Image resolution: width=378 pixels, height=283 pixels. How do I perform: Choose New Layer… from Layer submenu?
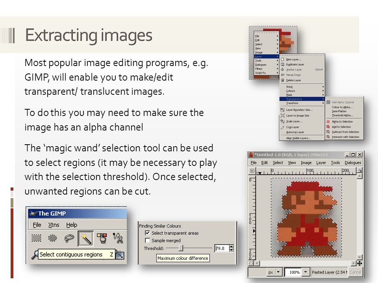pyautogui.click(x=293, y=59)
